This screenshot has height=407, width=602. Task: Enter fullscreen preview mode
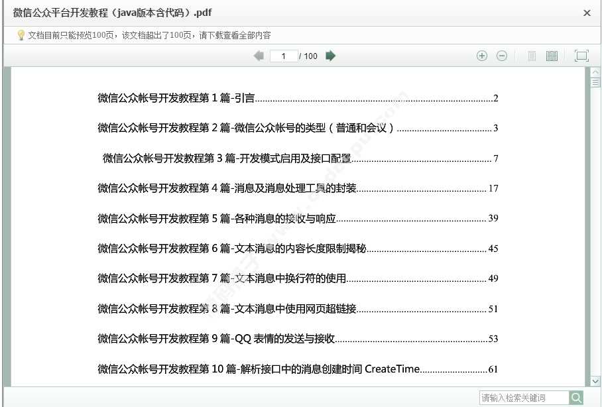pyautogui.click(x=581, y=56)
